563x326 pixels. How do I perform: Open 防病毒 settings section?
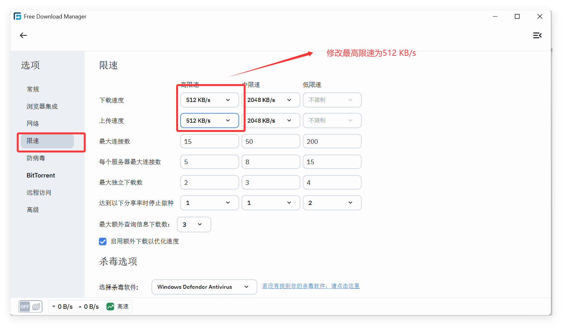pyautogui.click(x=36, y=158)
